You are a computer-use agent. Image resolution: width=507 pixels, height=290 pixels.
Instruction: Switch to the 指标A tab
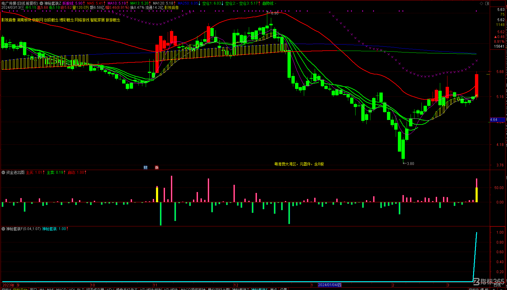point(6,289)
